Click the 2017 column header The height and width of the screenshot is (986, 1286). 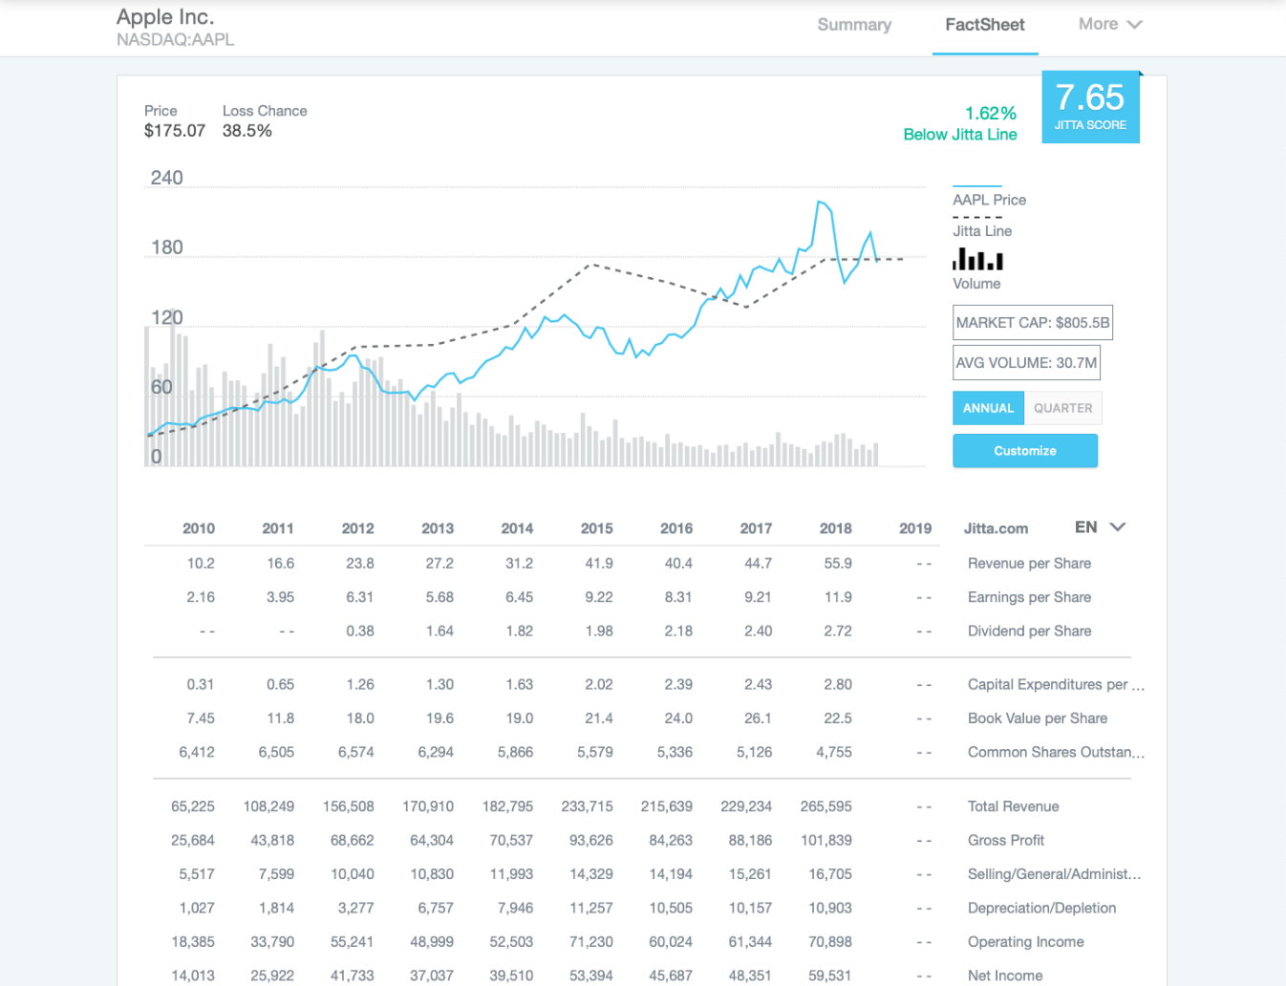pyautogui.click(x=756, y=528)
